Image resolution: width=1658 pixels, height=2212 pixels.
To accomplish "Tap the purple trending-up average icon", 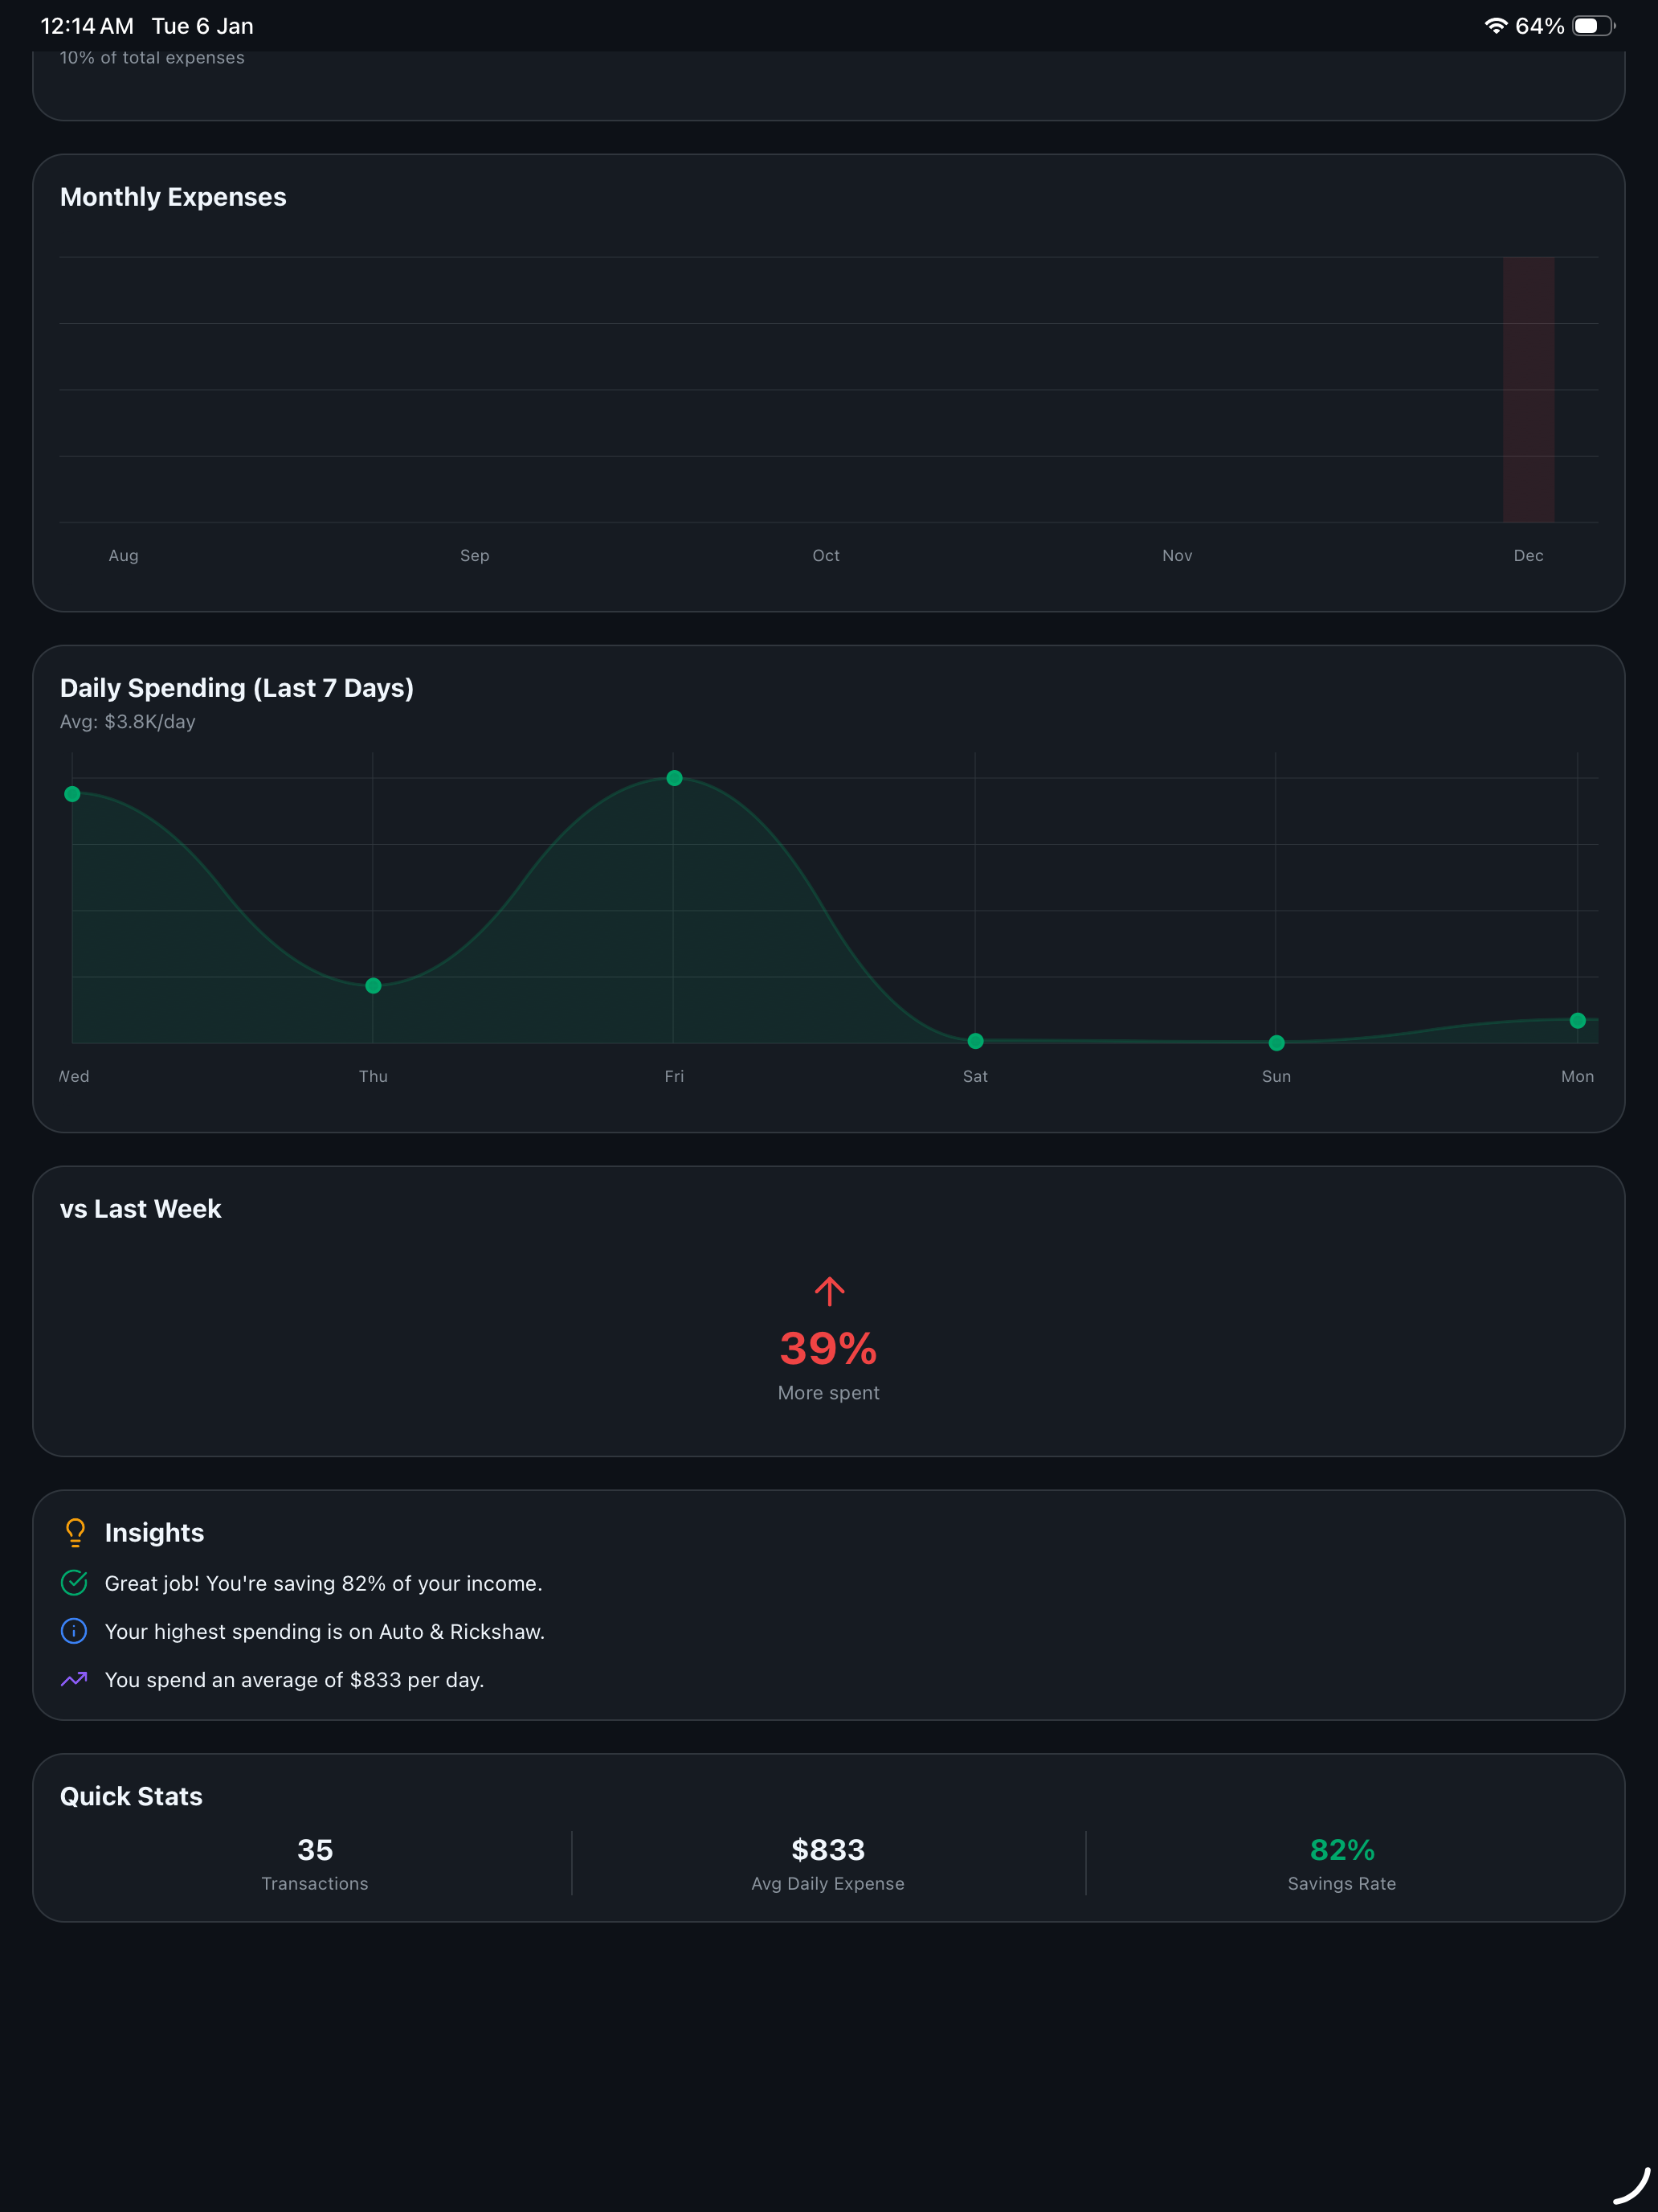I will coord(74,1679).
